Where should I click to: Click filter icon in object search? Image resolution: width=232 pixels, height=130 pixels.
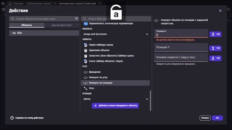76,19
